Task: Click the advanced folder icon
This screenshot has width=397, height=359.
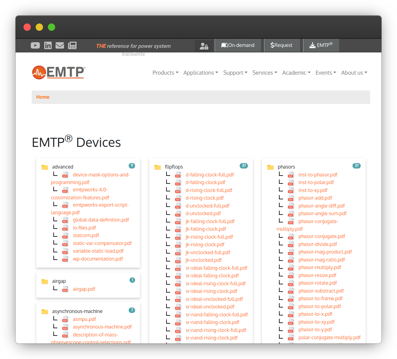Action: coord(45,167)
